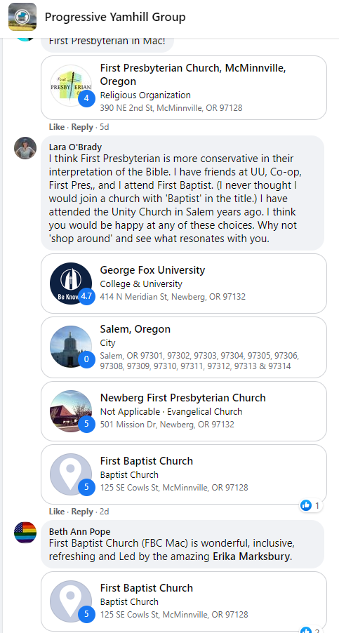Open the Erika Marksbury tagged name link
339x633 pixels.
tap(251, 557)
